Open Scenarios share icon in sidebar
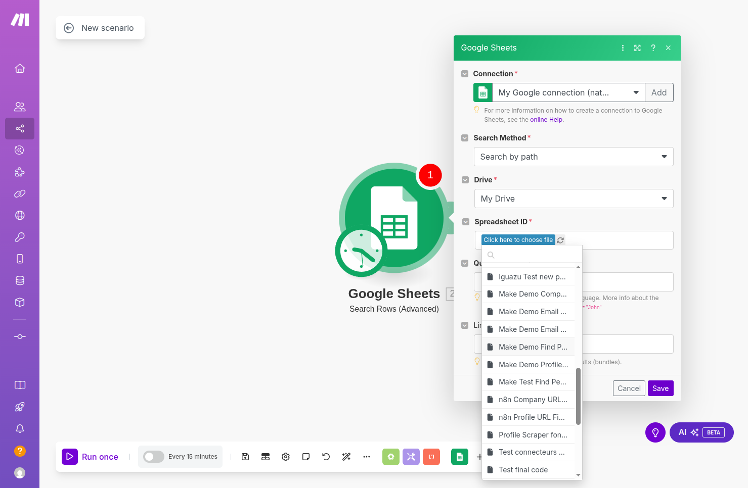Screen dimensions: 748x488 [x=20, y=128]
